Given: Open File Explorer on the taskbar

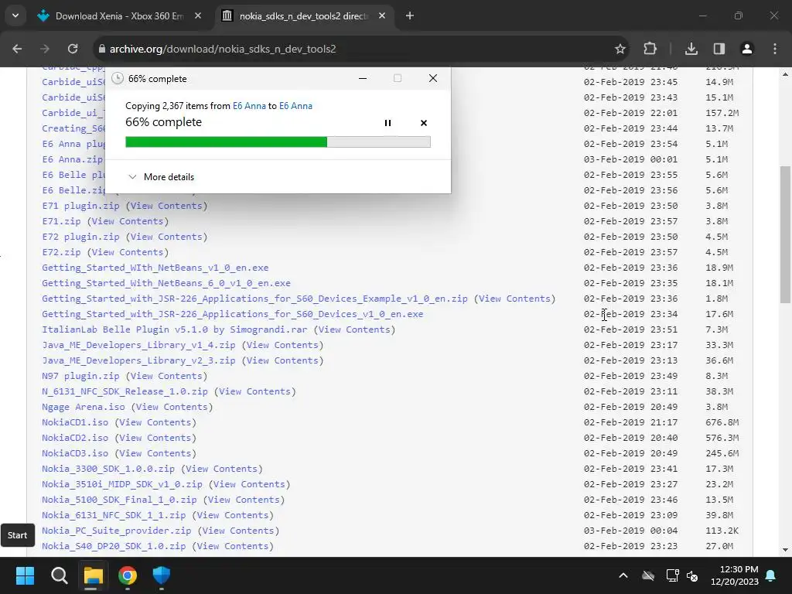Looking at the screenshot, I should pos(93,575).
